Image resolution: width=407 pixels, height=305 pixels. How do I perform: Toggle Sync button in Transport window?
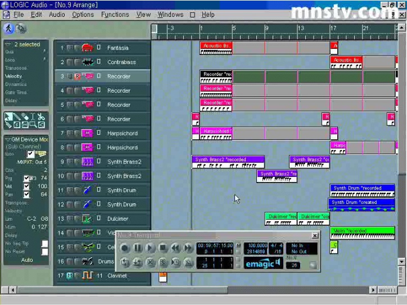175,263
